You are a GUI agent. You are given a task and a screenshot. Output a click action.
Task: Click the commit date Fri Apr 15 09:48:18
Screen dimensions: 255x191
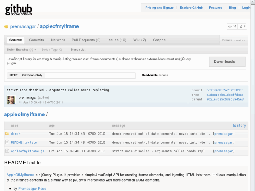[41, 102]
